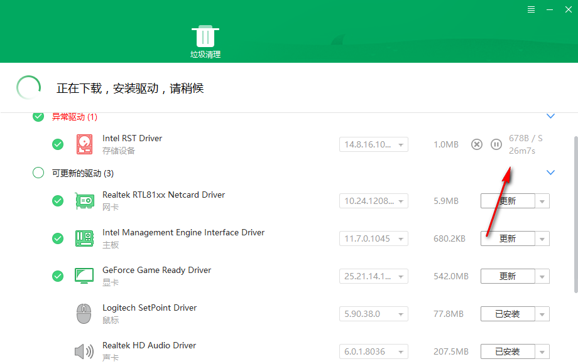Uncheck the Intel RST Driver checkbox
Screen dimensions: 578x364
tap(58, 144)
